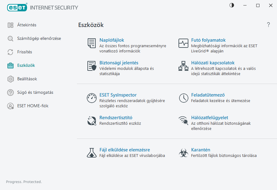This screenshot has width=277, height=190.
Task: Select the Rendszertisztító cleaning brush icon
Action: [x=91, y=121]
